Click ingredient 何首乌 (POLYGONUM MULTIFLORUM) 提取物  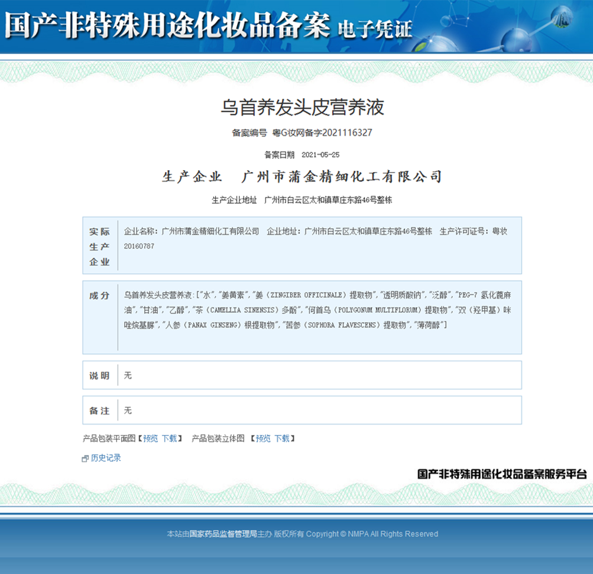[378, 310]
